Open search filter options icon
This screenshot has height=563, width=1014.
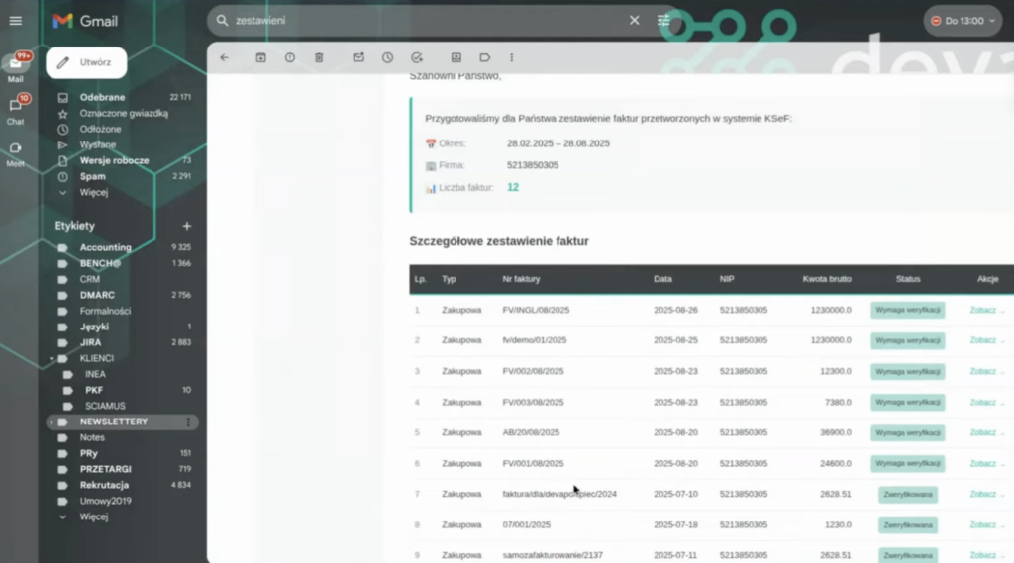point(663,20)
